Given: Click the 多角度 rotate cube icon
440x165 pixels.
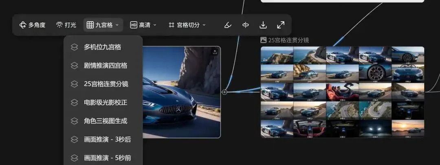Looking at the screenshot, I should (23, 25).
